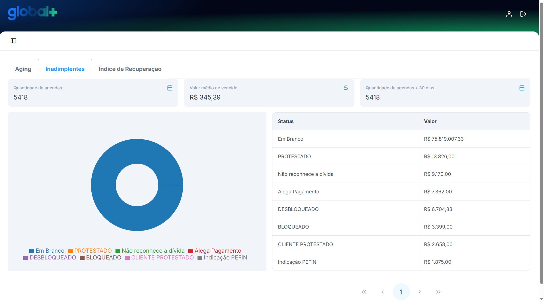Viewport: 544px width, 302px height.
Task: Click the Indicação PEFIN gray legend swatch
Action: [200, 258]
